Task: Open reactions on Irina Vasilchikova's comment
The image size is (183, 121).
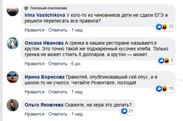Action: click(165, 27)
